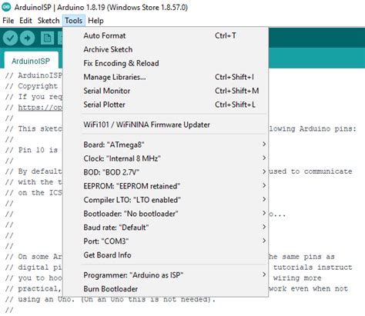Click Burn Bootloader entry
This screenshot has width=365, height=316.
pos(166,289)
